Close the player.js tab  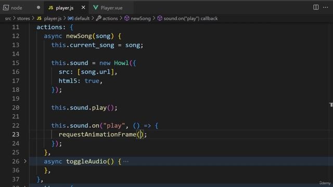83,8
